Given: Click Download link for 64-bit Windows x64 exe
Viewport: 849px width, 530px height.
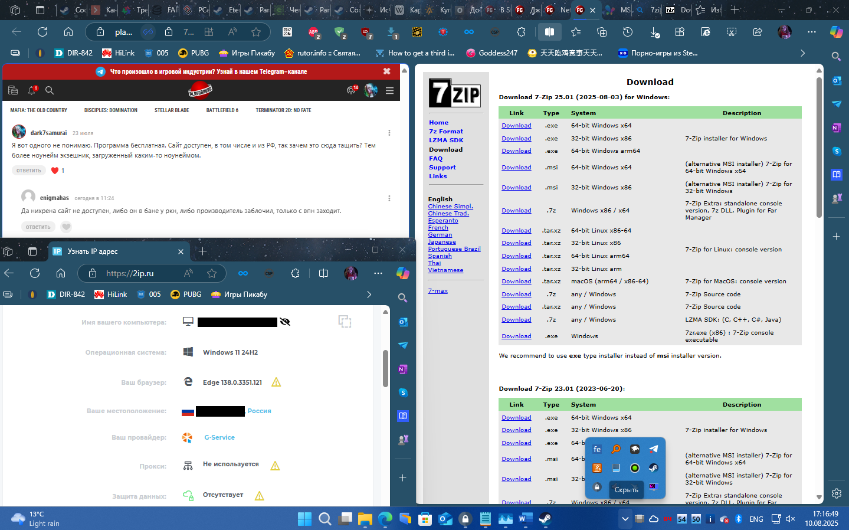Looking at the screenshot, I should point(516,125).
